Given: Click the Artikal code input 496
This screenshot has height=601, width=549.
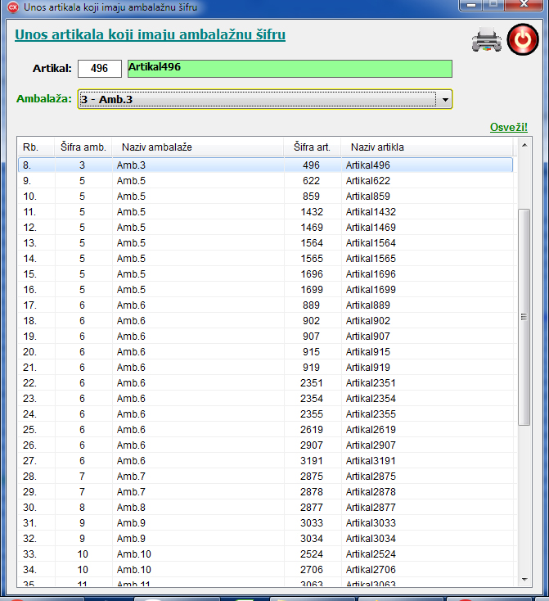Looking at the screenshot, I should (x=100, y=69).
